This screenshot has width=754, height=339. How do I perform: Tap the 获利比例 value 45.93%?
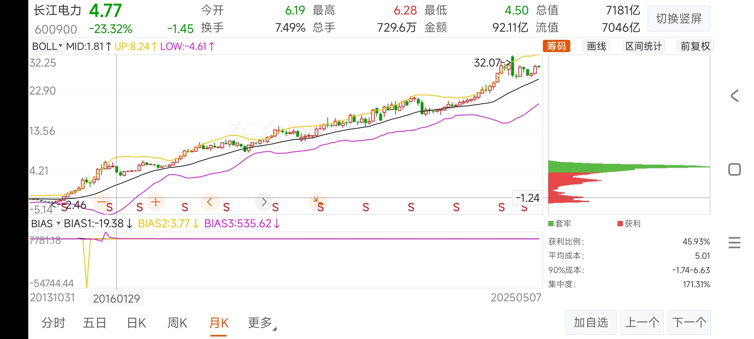(696, 241)
